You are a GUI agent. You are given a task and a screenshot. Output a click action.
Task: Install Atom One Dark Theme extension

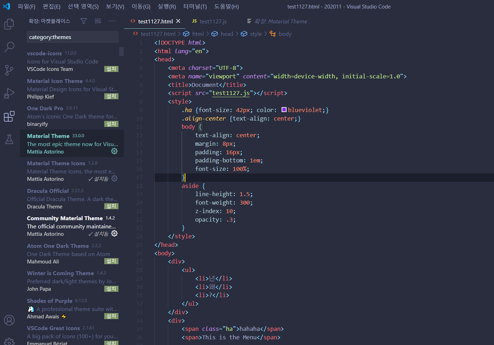111,261
